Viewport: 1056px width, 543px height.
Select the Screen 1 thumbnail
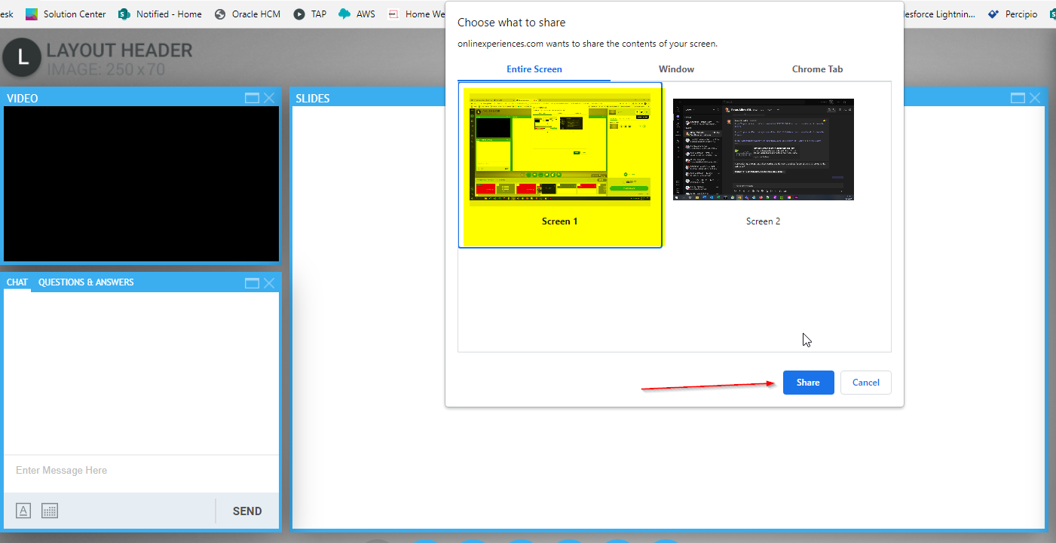coord(560,165)
